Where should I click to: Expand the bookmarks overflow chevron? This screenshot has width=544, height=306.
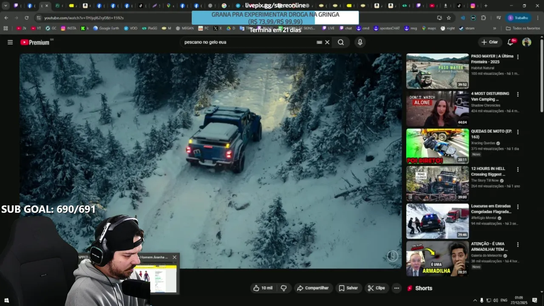click(494, 28)
